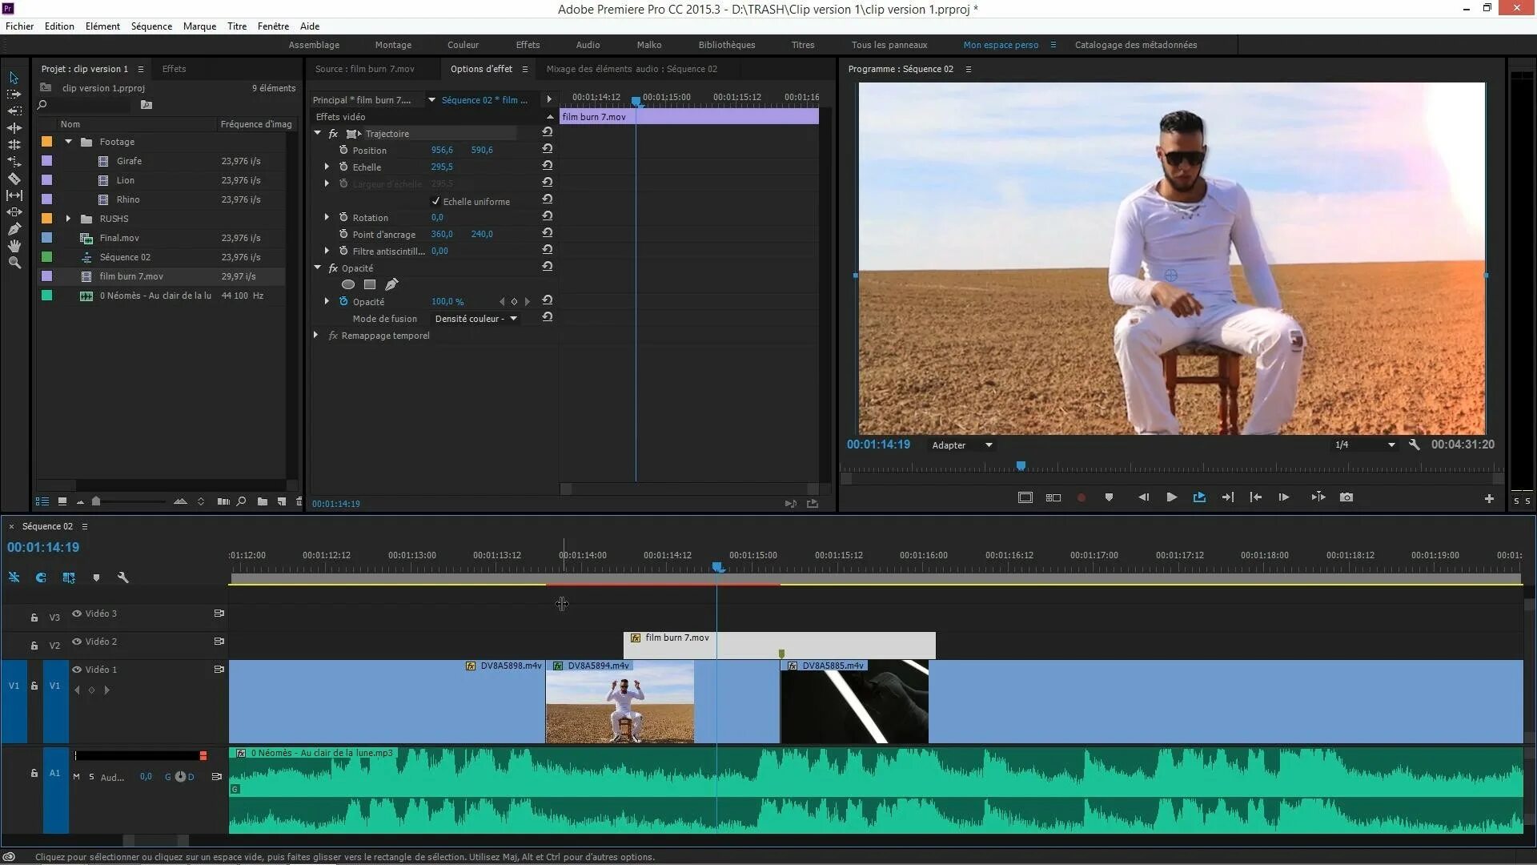Select the Razor tool

click(14, 179)
